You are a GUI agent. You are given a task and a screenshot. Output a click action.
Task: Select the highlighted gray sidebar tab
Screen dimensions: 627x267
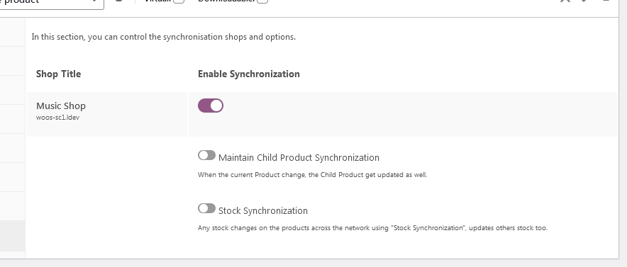(x=12, y=236)
